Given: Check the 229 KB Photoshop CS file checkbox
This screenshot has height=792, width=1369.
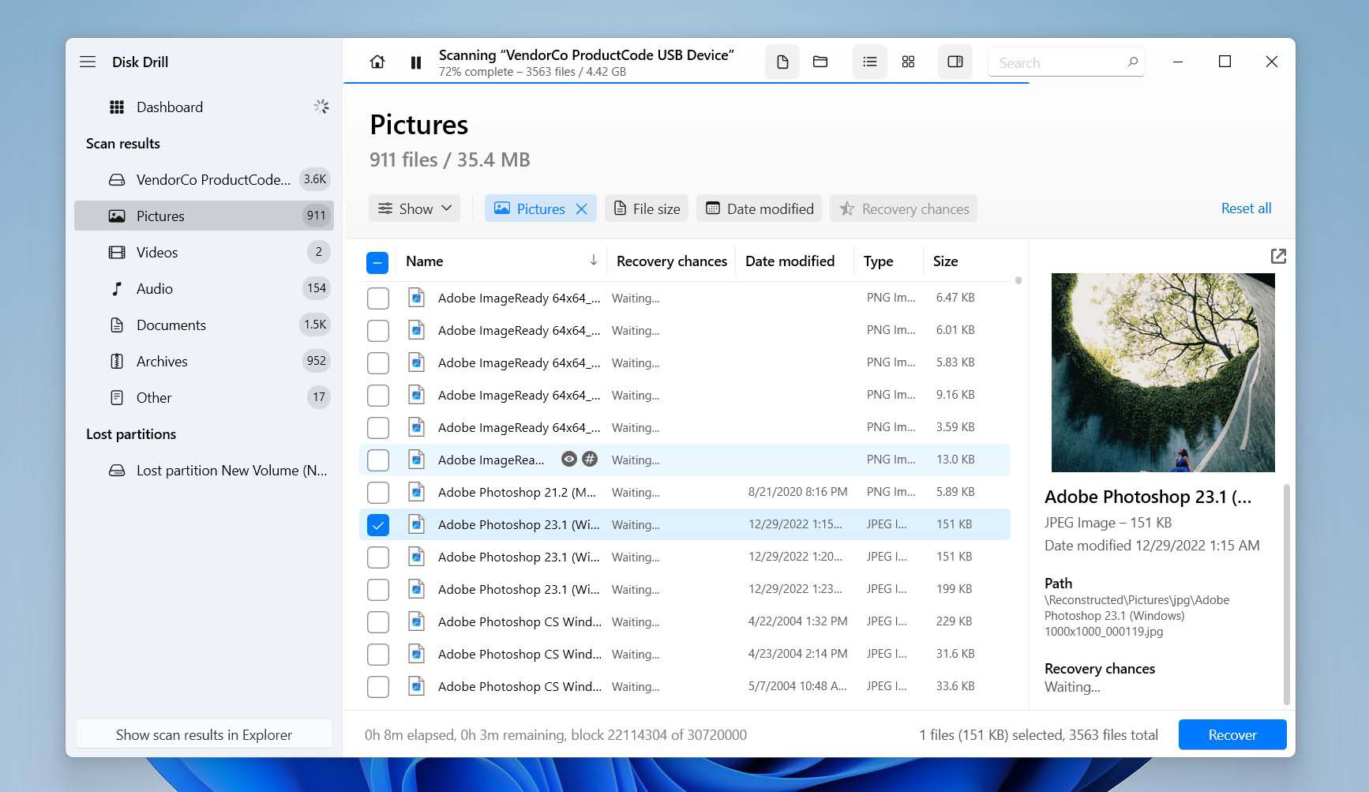Looking at the screenshot, I should pyautogui.click(x=378, y=622).
